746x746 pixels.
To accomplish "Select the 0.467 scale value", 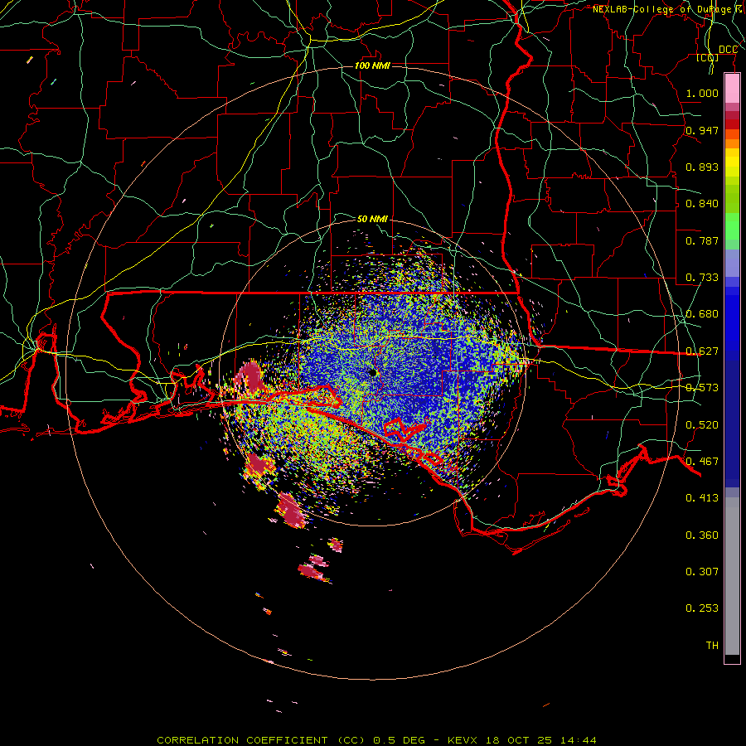I will pos(702,462).
